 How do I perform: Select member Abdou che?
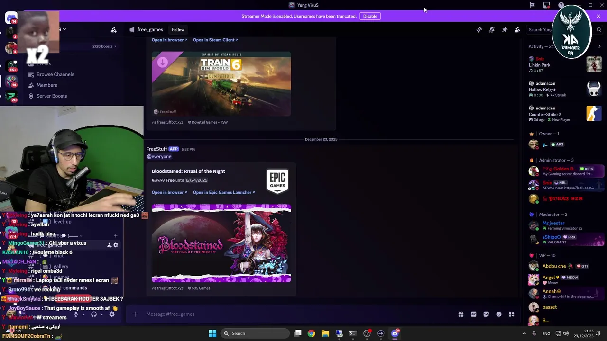[565, 266]
